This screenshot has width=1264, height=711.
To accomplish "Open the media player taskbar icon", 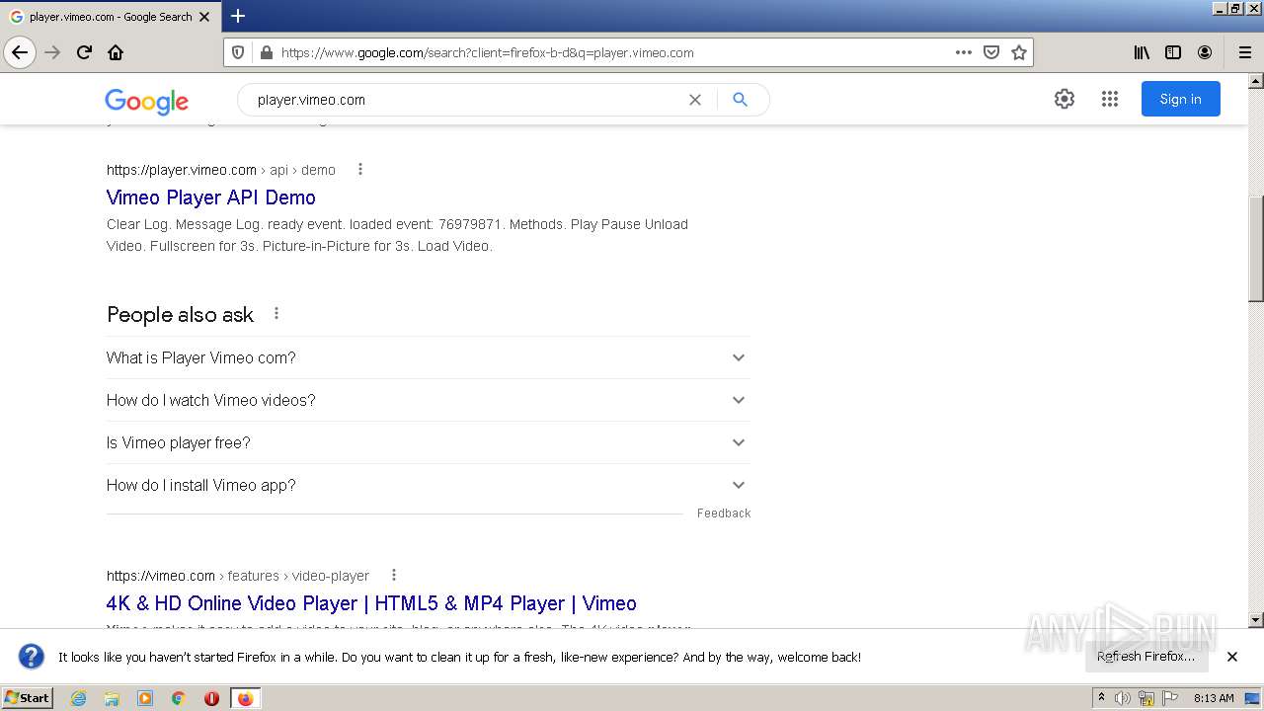I will 145,698.
